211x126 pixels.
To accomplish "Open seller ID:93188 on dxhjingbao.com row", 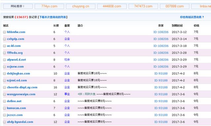I will click(x=161, y=73).
